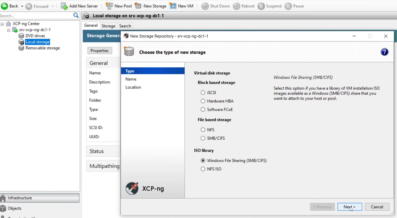This screenshot has height=218, width=397.
Task: Open the Back button history dropdown arrow
Action: tap(22, 6)
